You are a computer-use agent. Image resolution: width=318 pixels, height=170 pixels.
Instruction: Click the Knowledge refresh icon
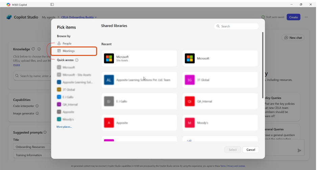coord(33,49)
